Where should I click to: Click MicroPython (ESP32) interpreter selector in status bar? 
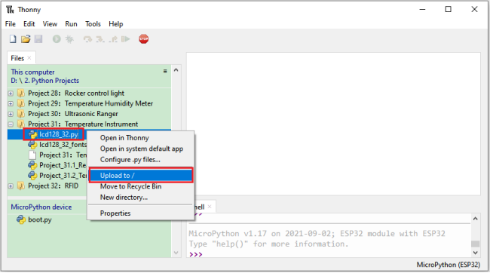(448, 265)
